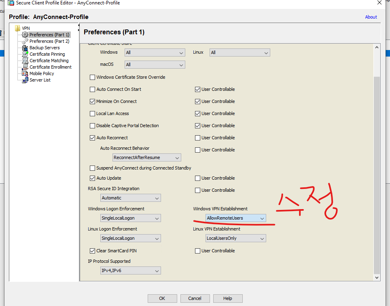390x306 pixels.
Task: Open Linux Logon Enforcement dropdown
Action: pos(131,238)
